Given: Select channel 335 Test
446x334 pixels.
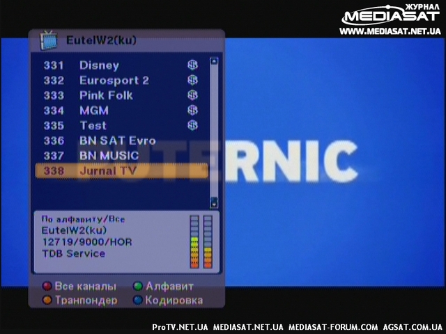Looking at the screenshot, I should click(x=121, y=125).
